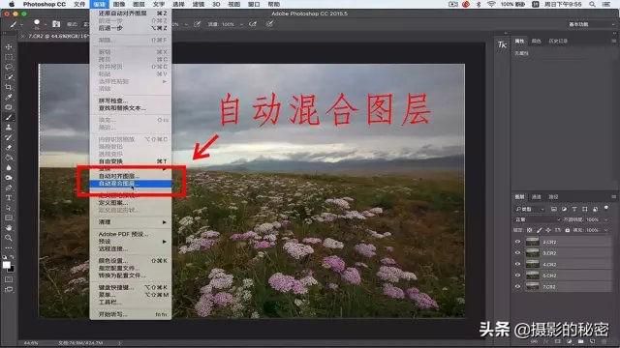Select the 5.CR2 layer thumbnail
This screenshot has height=348, width=620.
pyautogui.click(x=532, y=275)
